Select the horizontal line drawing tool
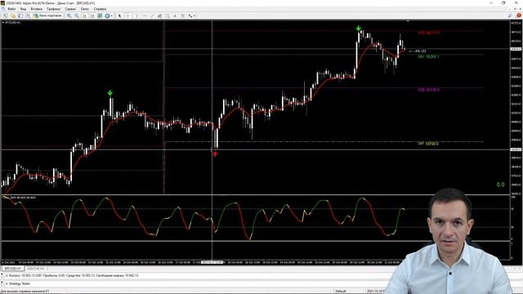Image resolution: width=523 pixels, height=294 pixels. click(x=145, y=16)
